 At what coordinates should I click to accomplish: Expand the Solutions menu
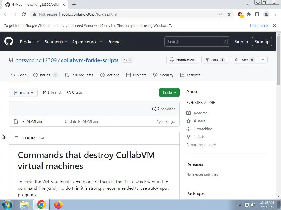pyautogui.click(x=56, y=42)
